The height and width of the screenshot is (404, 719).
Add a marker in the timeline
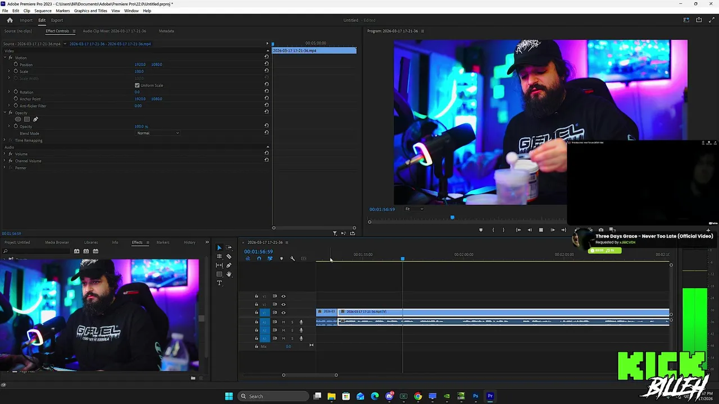click(x=281, y=259)
